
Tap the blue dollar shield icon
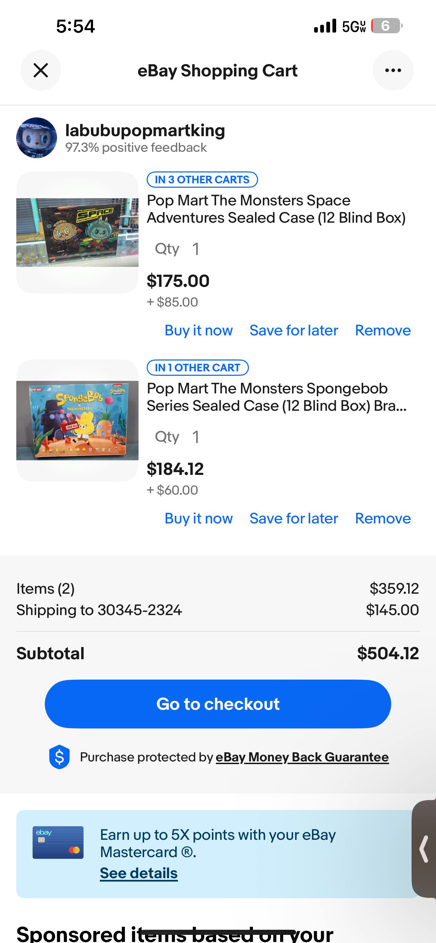(59, 757)
